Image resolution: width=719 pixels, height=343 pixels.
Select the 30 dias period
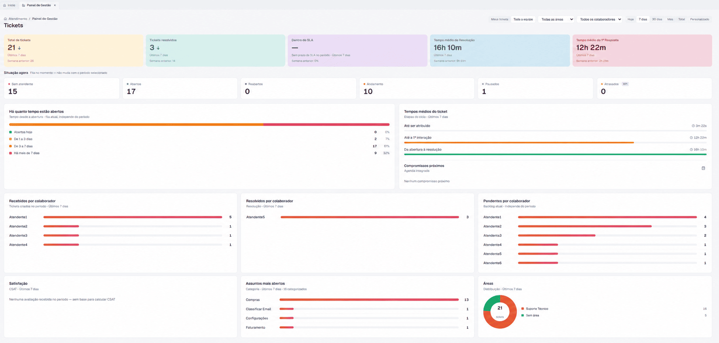(657, 19)
